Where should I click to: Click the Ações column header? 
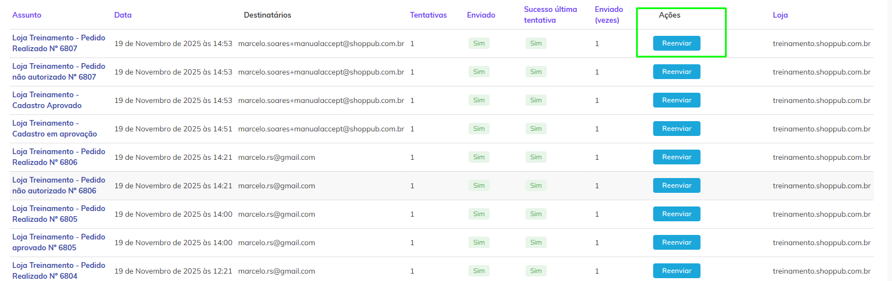[669, 15]
